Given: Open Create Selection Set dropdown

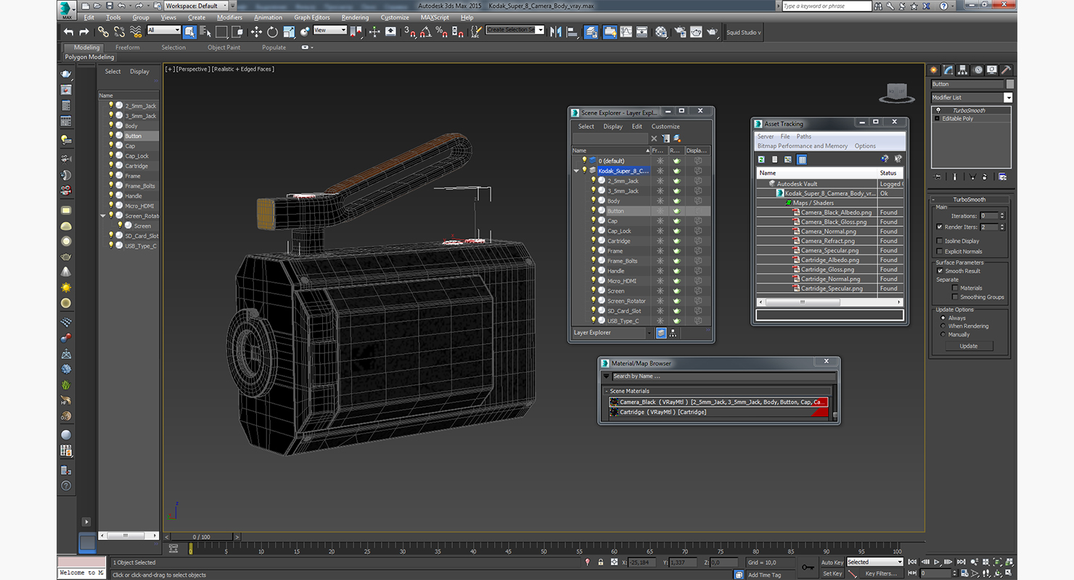Looking at the screenshot, I should (515, 30).
